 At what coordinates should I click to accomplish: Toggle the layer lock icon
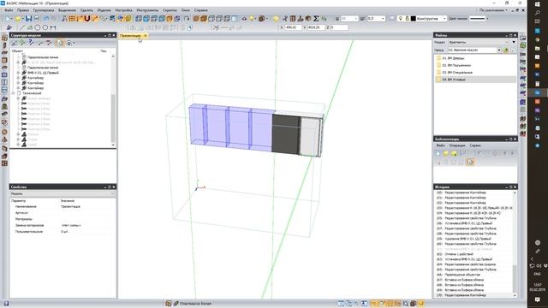pyautogui.click(x=408, y=19)
